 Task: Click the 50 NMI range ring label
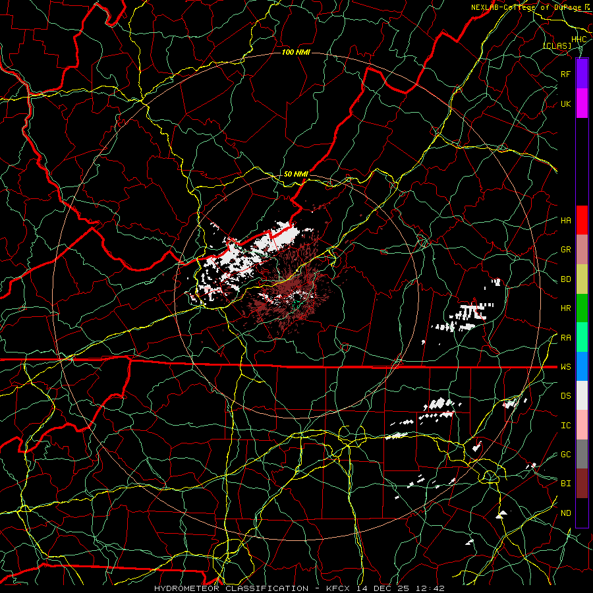point(296,174)
